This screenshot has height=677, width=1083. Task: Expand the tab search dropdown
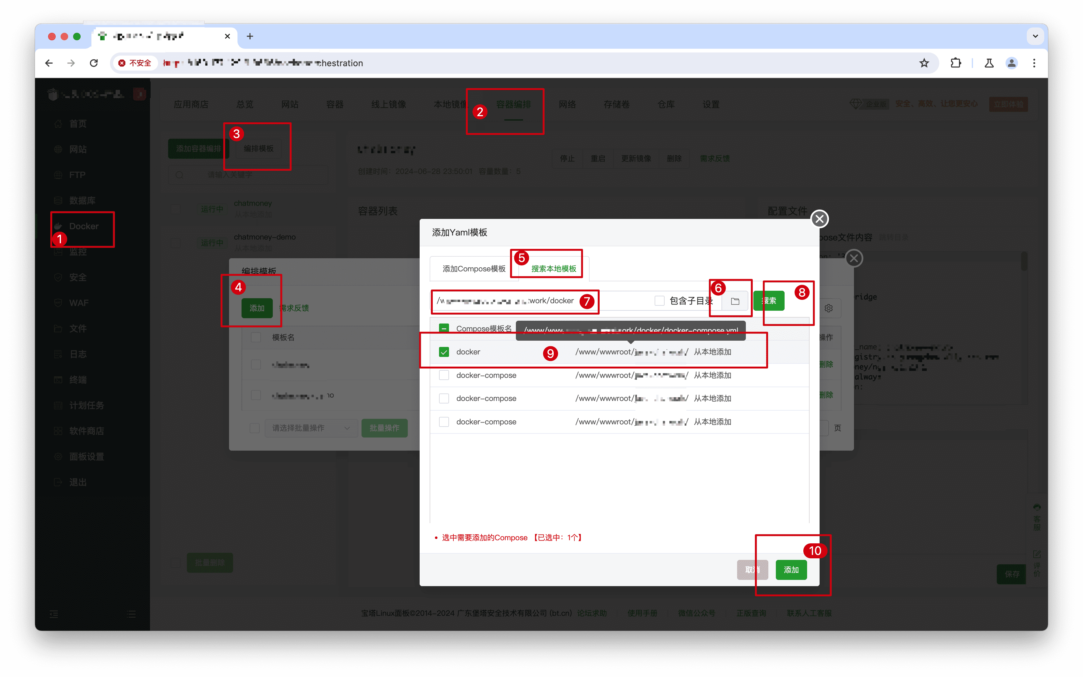[1035, 36]
